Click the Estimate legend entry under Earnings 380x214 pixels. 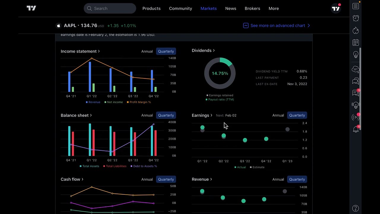[257, 167]
